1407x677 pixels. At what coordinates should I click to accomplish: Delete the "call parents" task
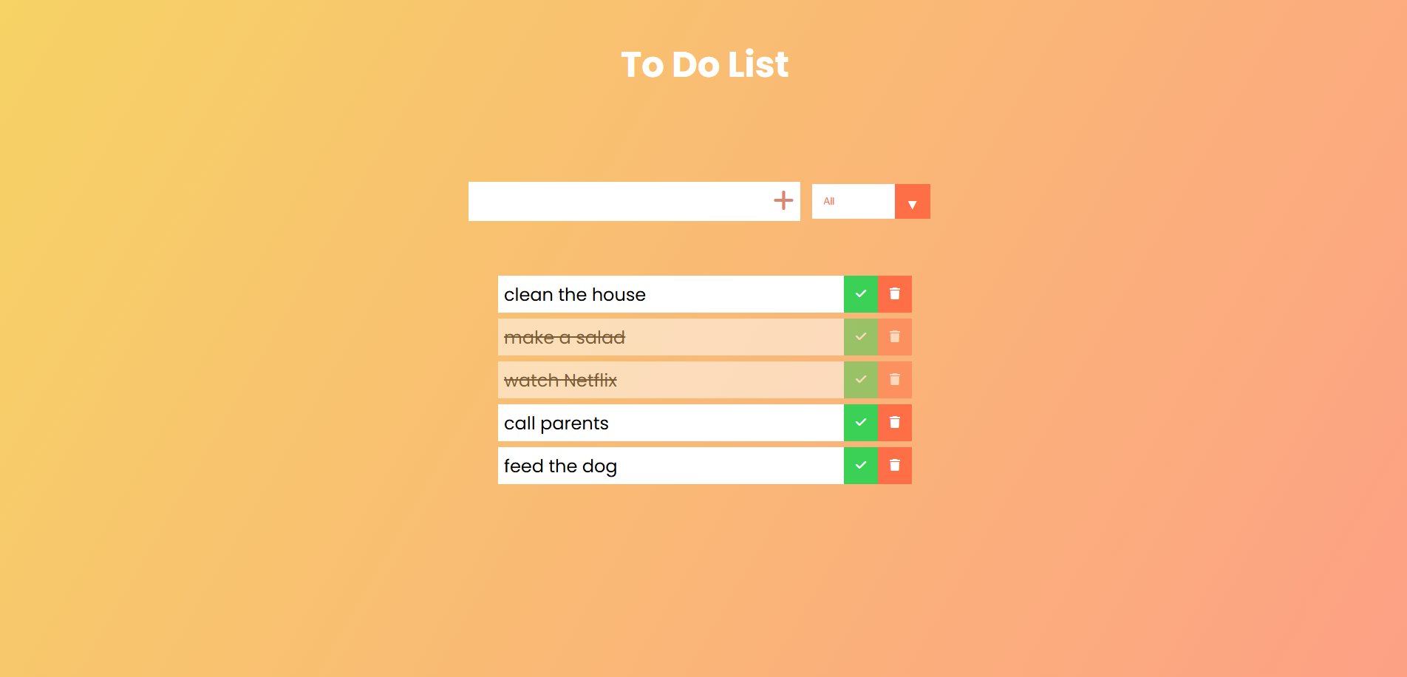pyautogui.click(x=894, y=422)
